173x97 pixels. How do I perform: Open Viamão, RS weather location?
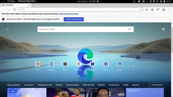[x=133, y=91]
